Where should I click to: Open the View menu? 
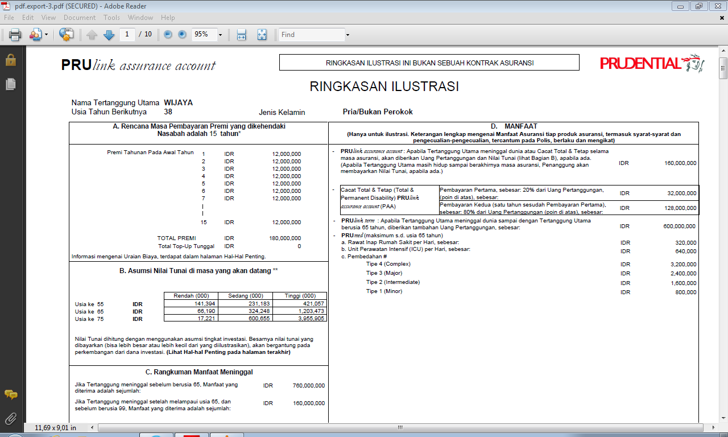49,18
